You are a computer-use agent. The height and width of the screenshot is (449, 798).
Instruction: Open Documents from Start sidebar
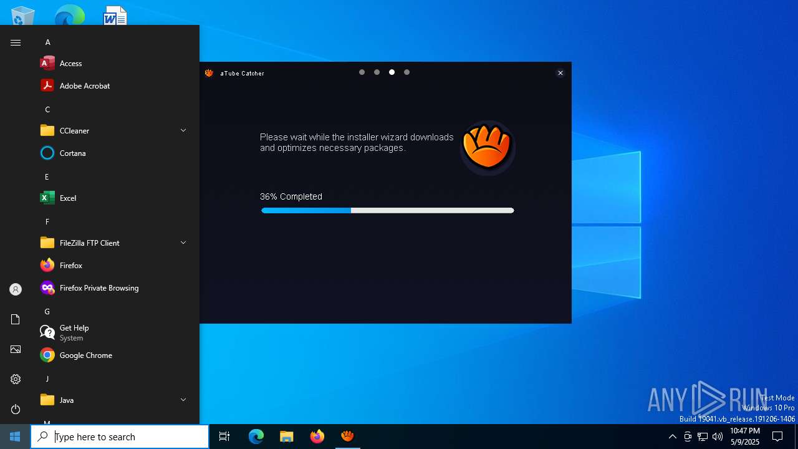point(16,319)
